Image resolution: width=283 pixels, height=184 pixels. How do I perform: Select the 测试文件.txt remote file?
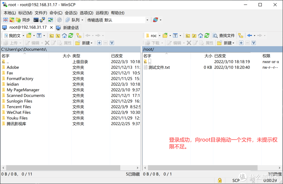[157, 67]
